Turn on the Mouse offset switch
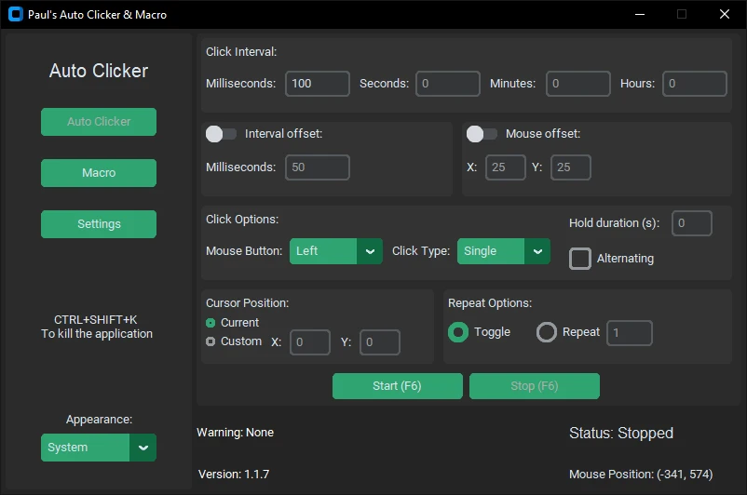The width and height of the screenshot is (747, 495). click(x=482, y=134)
